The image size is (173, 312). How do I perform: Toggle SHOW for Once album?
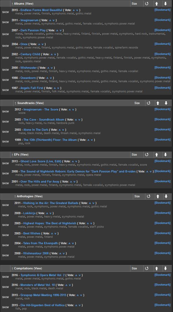point(6,46)
